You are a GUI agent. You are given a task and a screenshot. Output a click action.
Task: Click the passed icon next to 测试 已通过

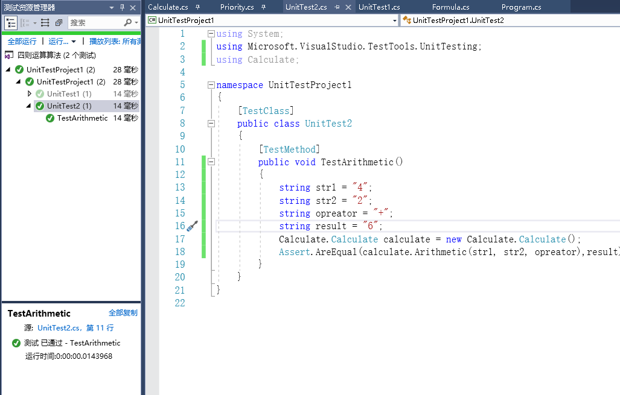click(16, 343)
